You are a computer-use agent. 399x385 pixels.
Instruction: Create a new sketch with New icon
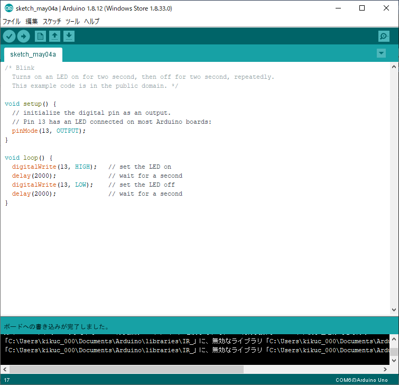pos(40,36)
